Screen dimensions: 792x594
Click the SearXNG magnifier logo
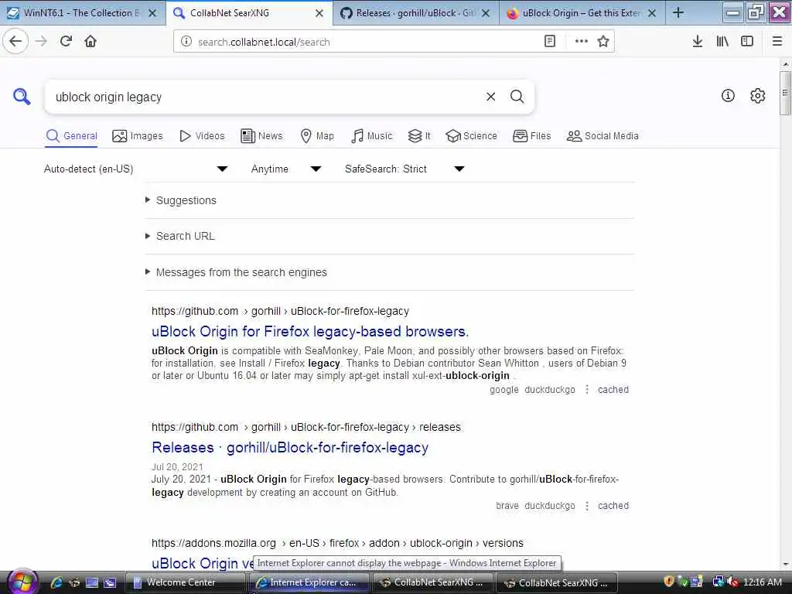point(22,96)
